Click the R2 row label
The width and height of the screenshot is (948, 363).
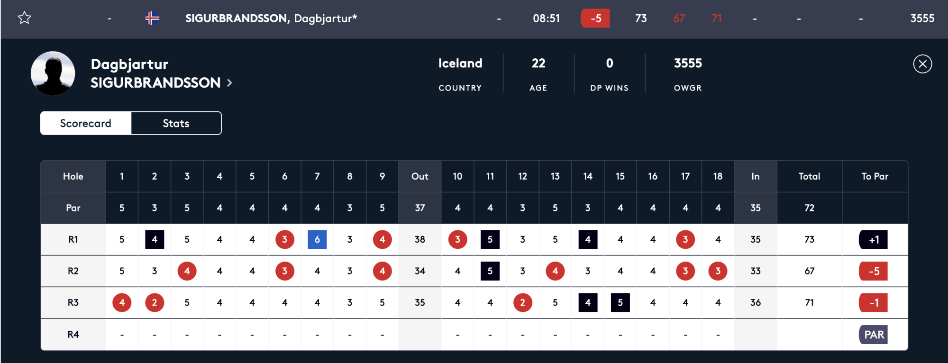73,271
